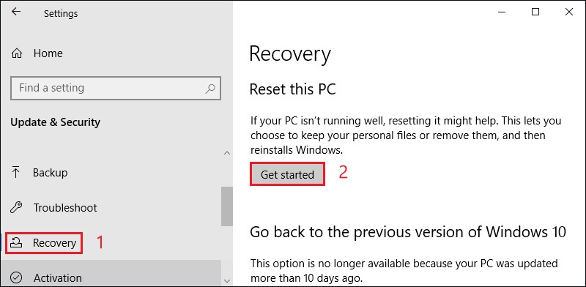Minimize the Settings window
The width and height of the screenshot is (586, 287).
click(x=502, y=12)
